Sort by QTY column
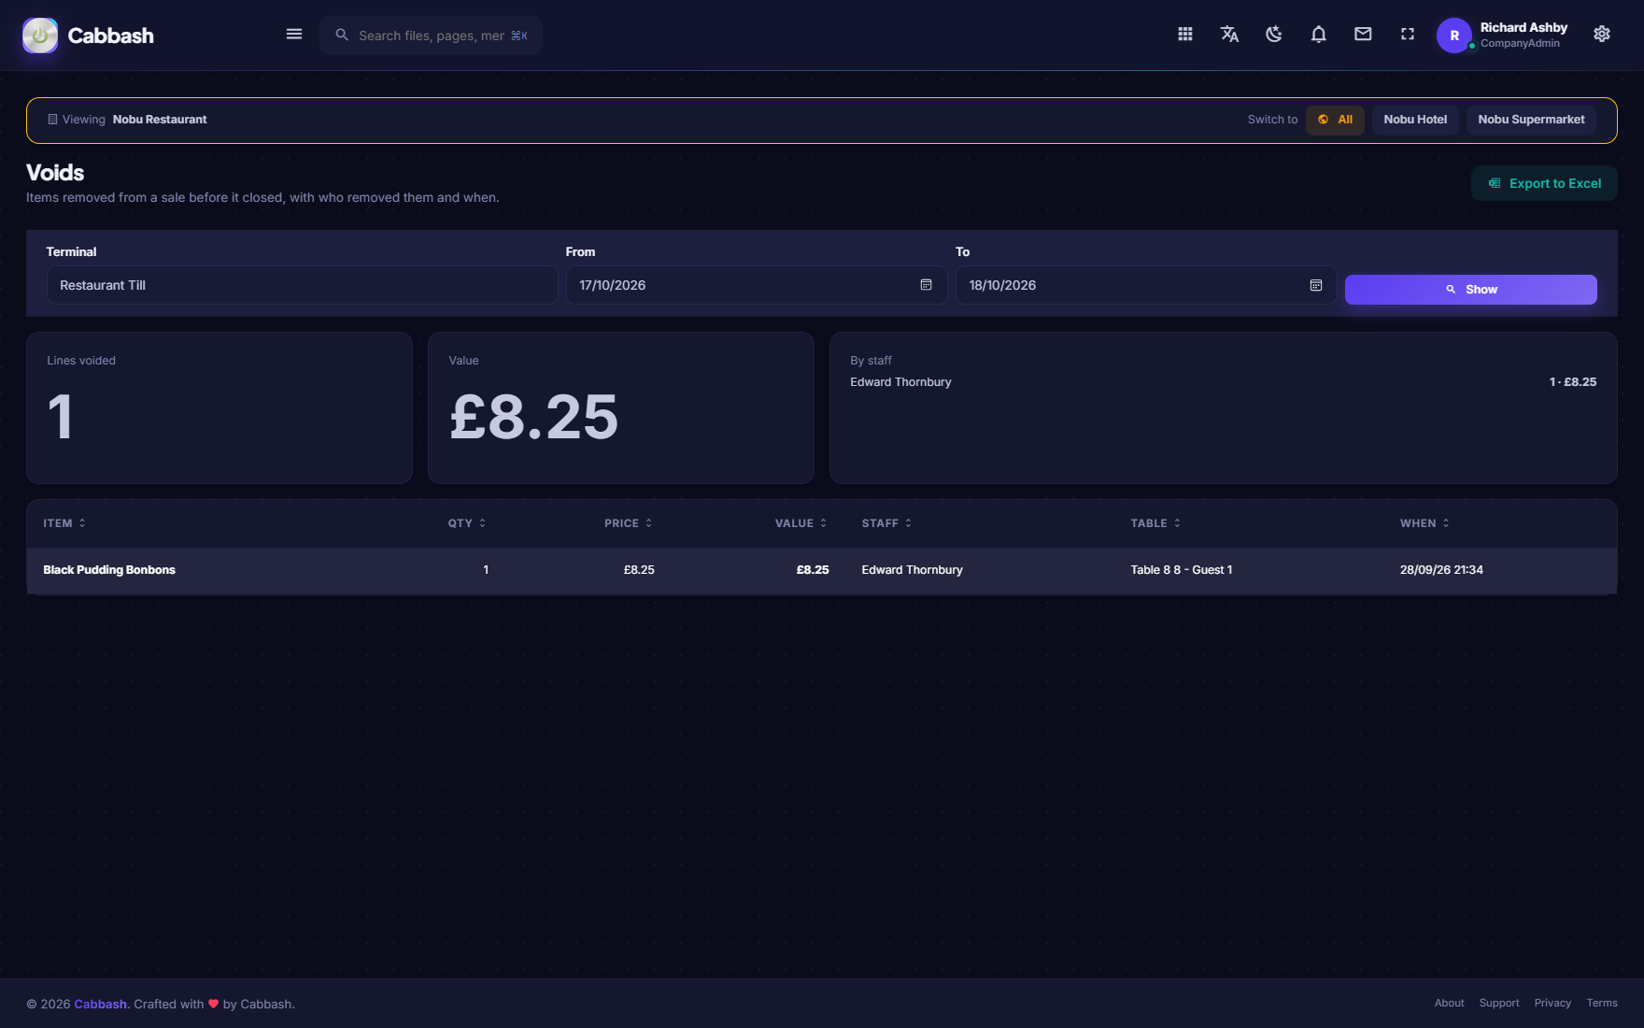 tap(467, 523)
